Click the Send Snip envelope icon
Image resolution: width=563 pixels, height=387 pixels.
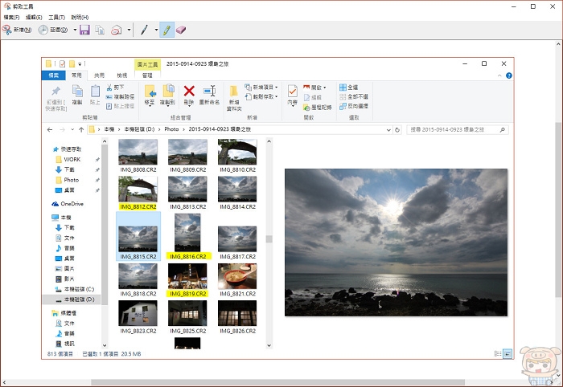[116, 30]
